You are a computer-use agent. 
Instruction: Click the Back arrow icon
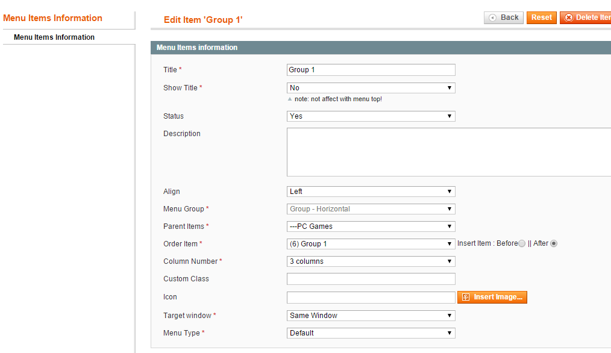pos(492,18)
